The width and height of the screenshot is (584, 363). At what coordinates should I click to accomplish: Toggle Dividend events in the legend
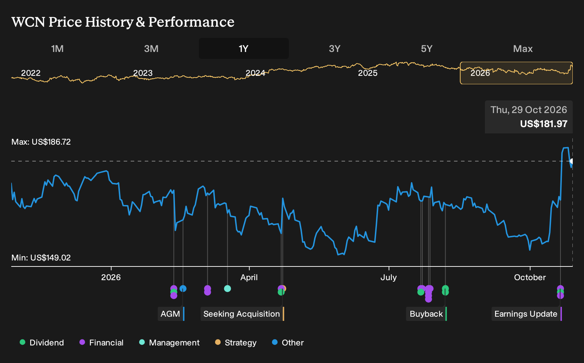[x=42, y=343]
